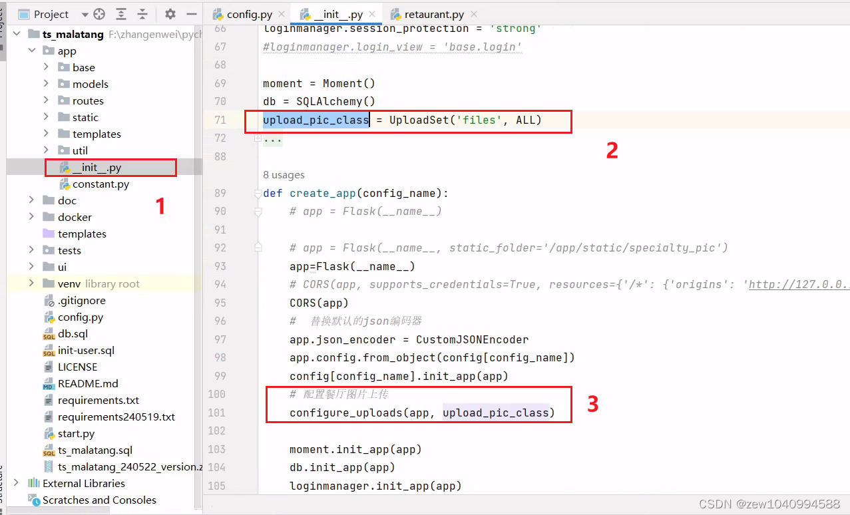850x515 pixels.
Task: Click upload_pic_class on line 71
Action: pyautogui.click(x=316, y=120)
